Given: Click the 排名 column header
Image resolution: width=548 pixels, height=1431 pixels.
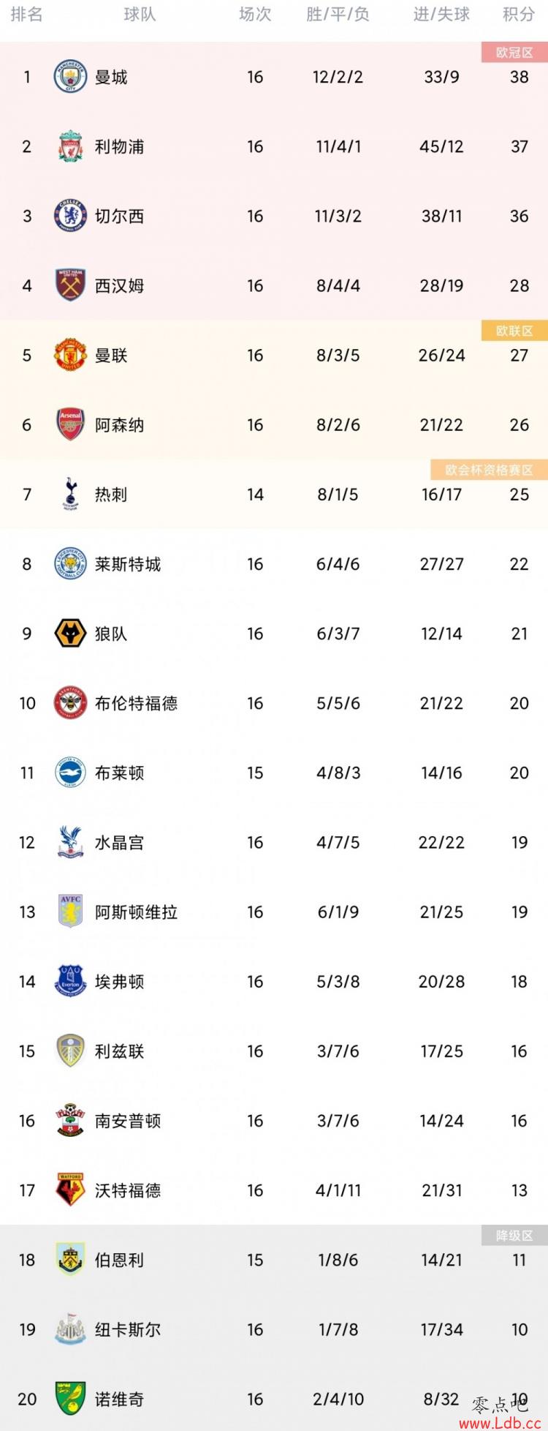Looking at the screenshot, I should tap(26, 15).
